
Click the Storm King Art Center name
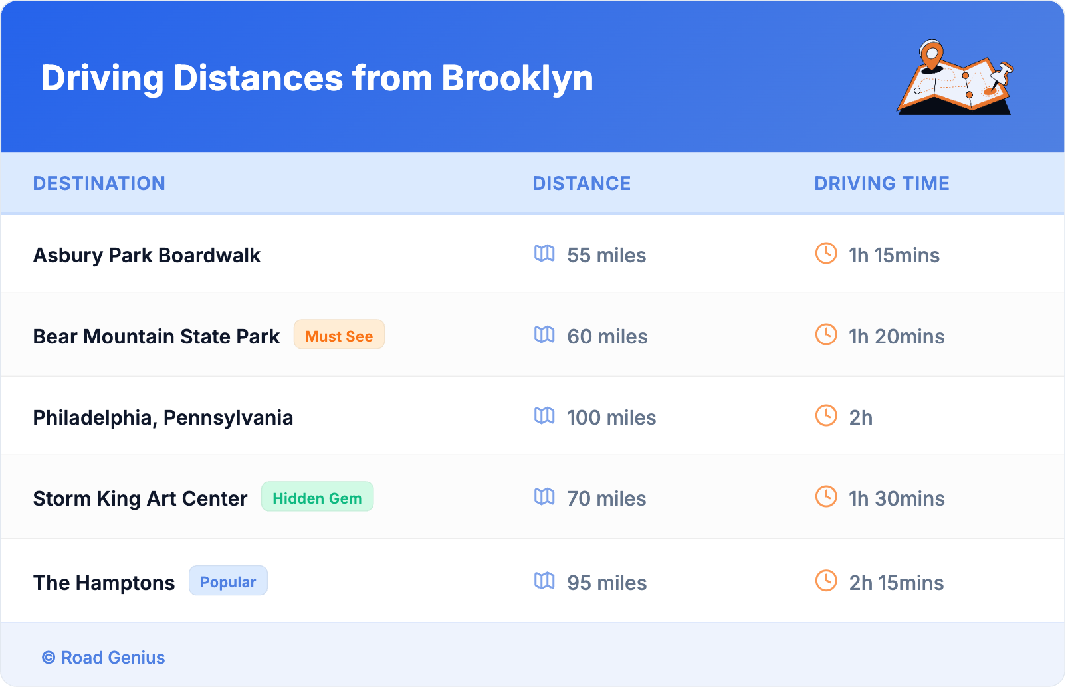pos(140,499)
